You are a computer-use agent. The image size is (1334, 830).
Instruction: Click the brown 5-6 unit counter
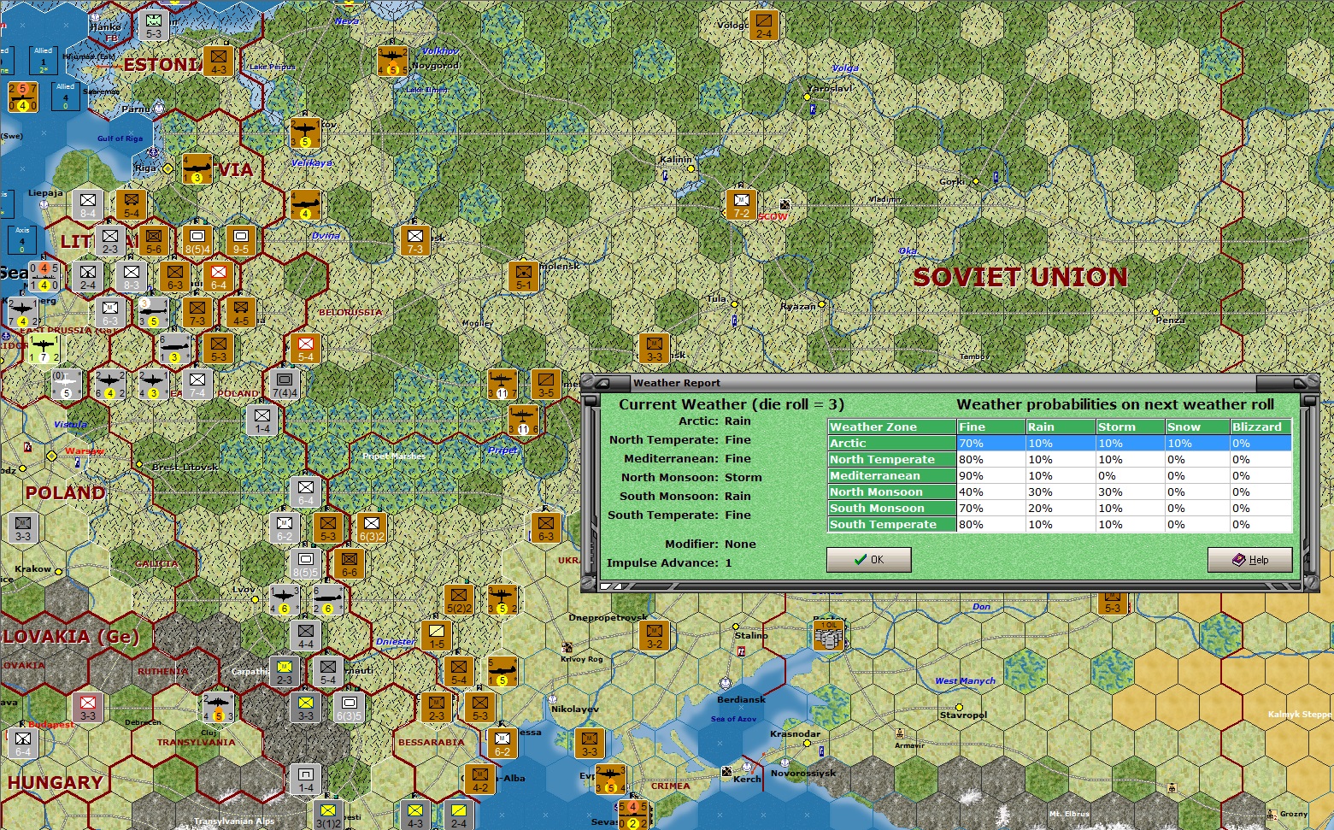pyautogui.click(x=153, y=240)
